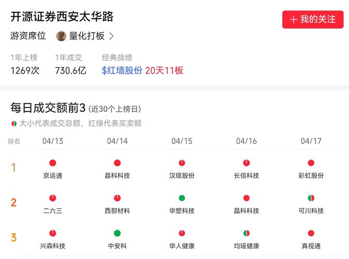Click the pie dot above 长信科技
Screen dimensions: 349x259
(246, 163)
